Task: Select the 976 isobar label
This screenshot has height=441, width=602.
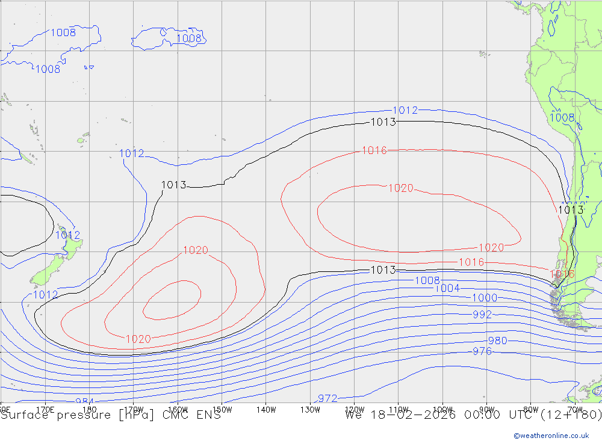Action: coord(482,351)
